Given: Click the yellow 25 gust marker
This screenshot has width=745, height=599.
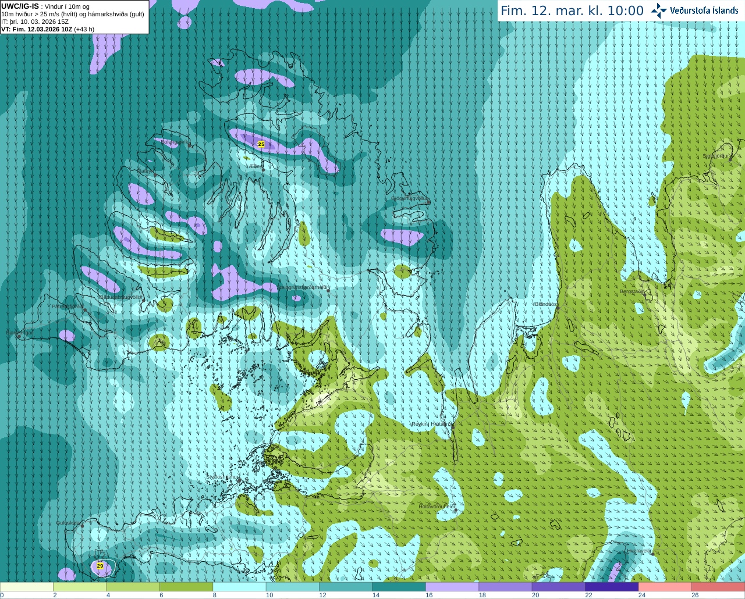Looking at the screenshot, I should pyautogui.click(x=261, y=144).
